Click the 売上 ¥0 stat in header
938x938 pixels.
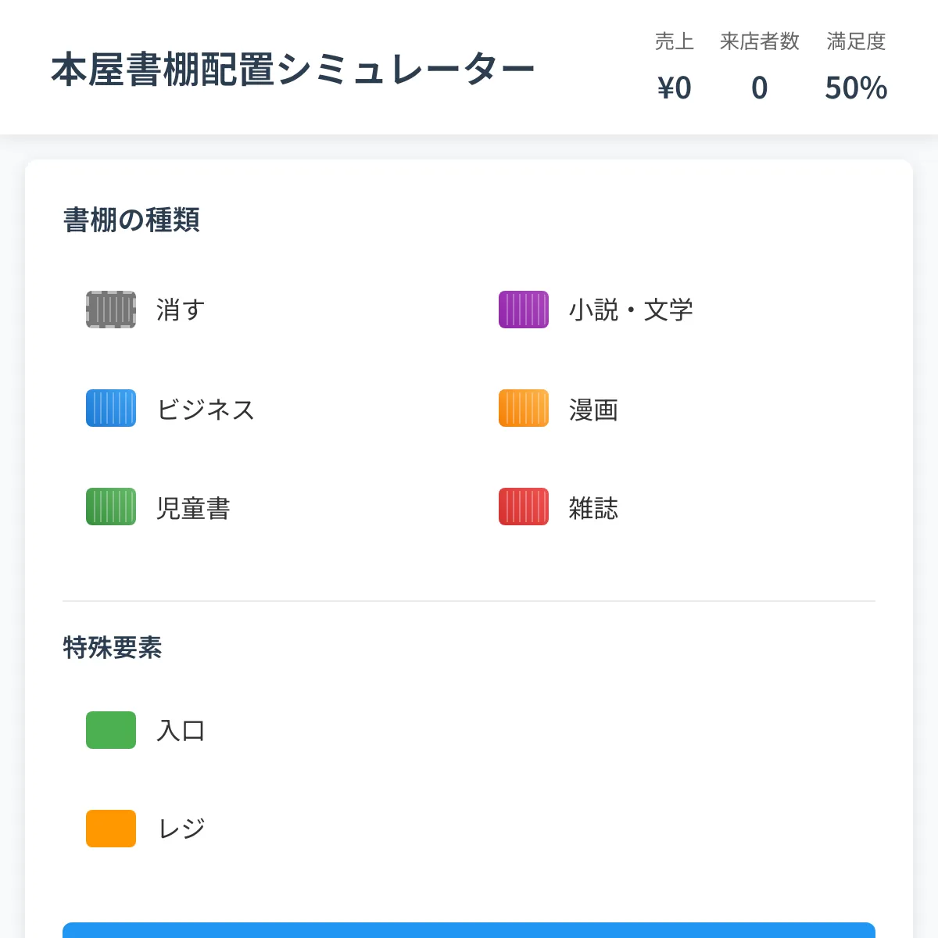tap(674, 88)
